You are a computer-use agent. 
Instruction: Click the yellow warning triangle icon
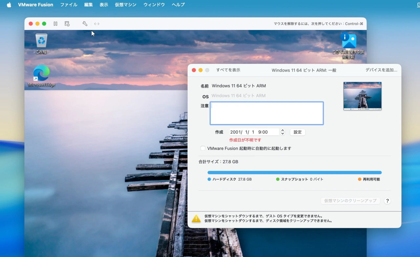point(196,219)
